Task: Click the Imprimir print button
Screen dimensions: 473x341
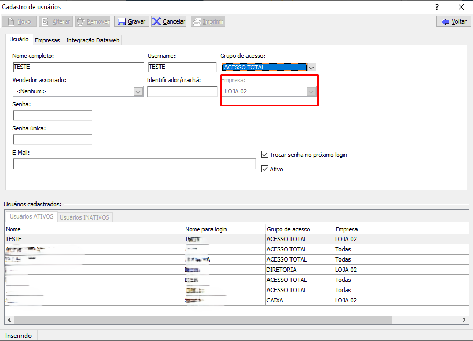Action: coord(208,21)
